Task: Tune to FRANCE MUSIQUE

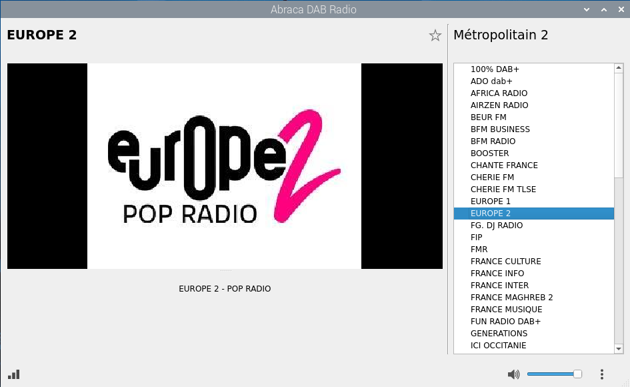Action: click(506, 310)
